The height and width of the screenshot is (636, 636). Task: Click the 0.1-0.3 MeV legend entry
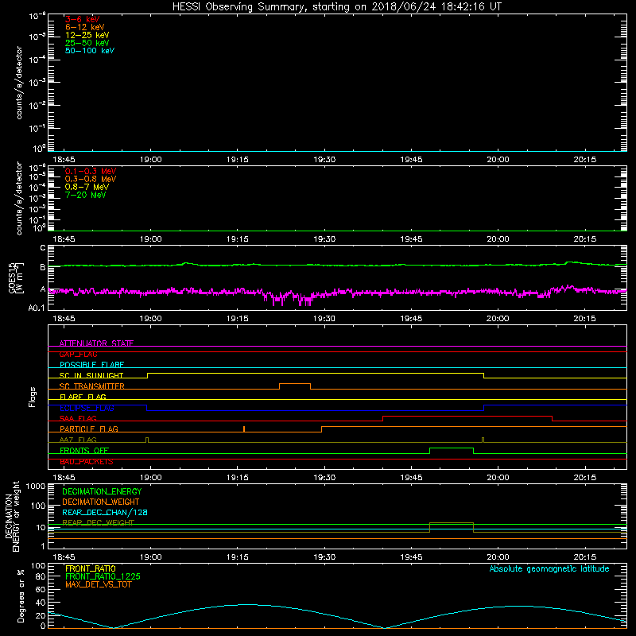tap(91, 171)
